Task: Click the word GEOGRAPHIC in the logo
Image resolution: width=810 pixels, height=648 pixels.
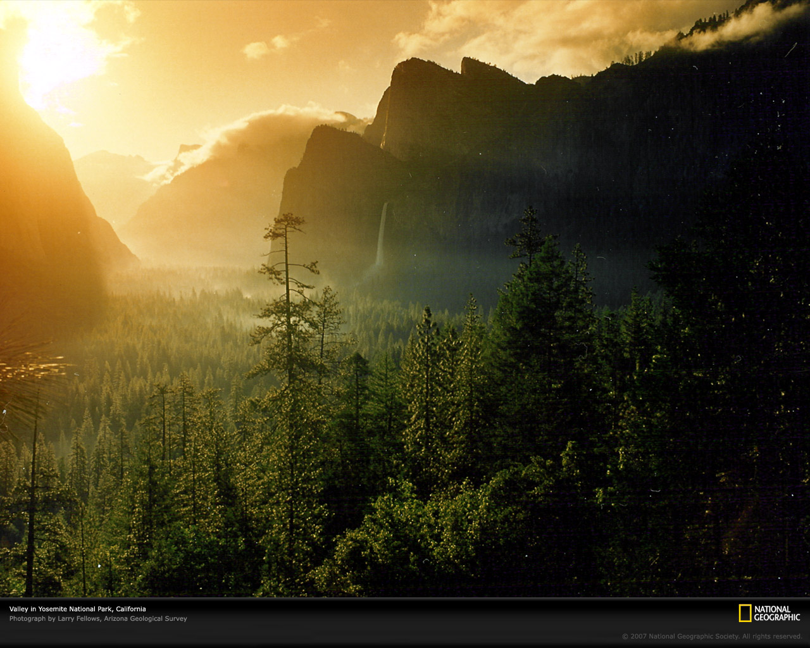Action: pyautogui.click(x=776, y=618)
